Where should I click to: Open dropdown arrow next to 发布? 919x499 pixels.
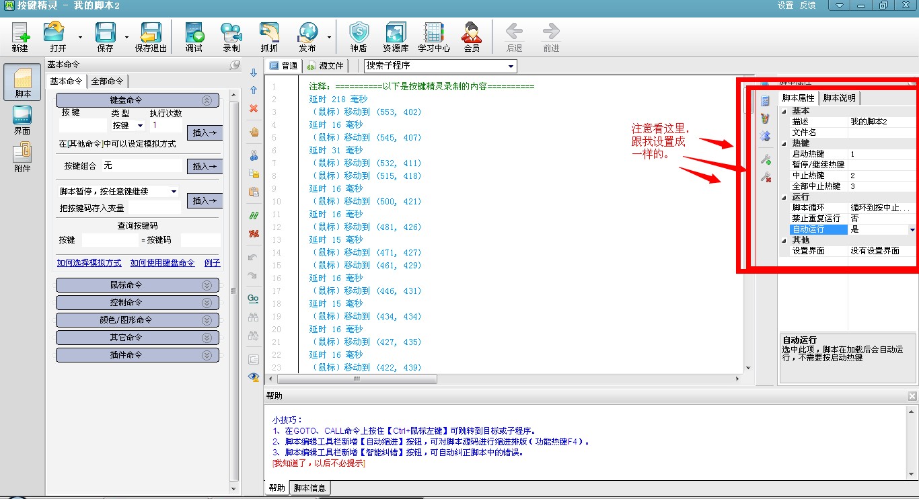click(x=329, y=38)
